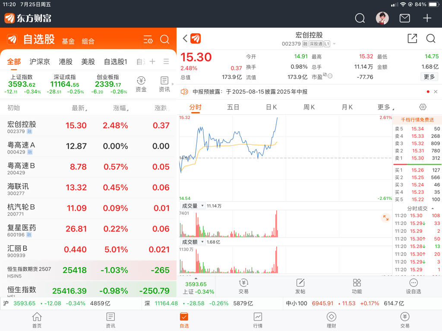Add a new watchlist group tab
The width and height of the screenshot is (442, 331).
tap(152, 61)
